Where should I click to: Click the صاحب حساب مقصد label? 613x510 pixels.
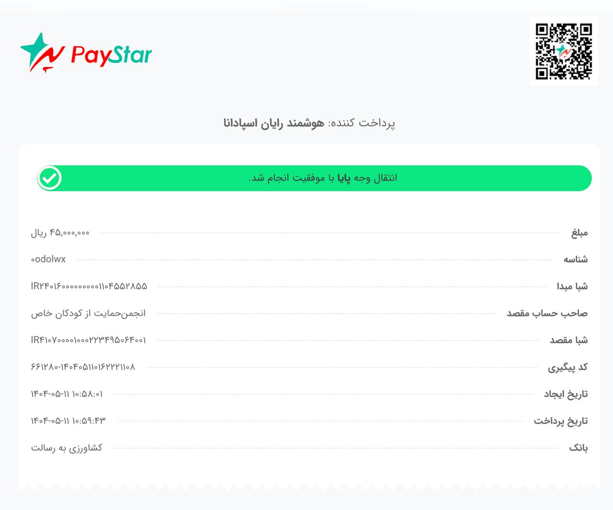click(547, 313)
